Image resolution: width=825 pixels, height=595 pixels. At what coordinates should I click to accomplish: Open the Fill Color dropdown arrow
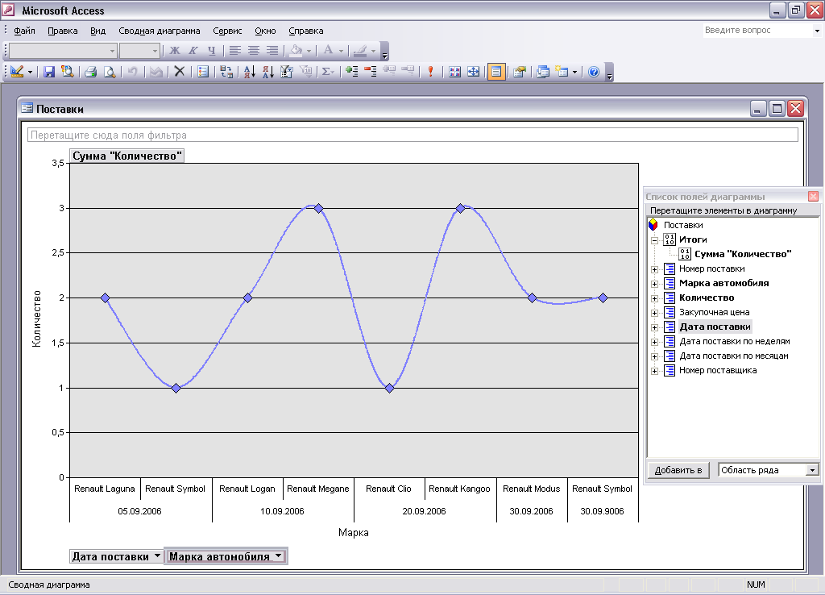(x=309, y=51)
